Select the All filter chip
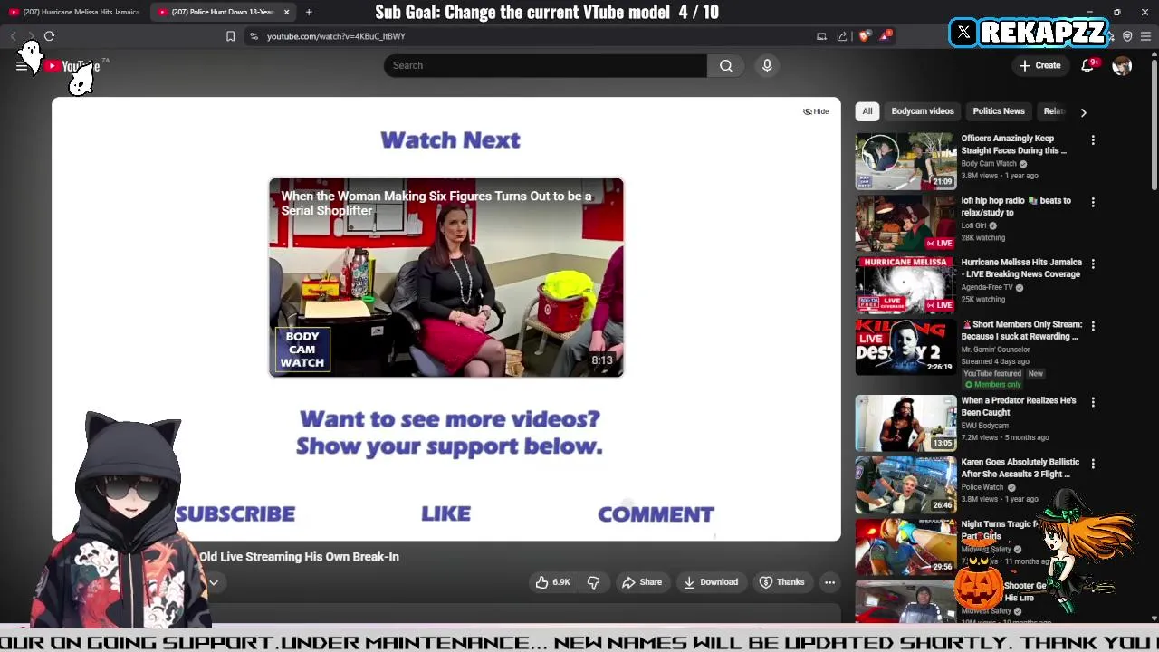This screenshot has width=1159, height=652. pos(867,111)
